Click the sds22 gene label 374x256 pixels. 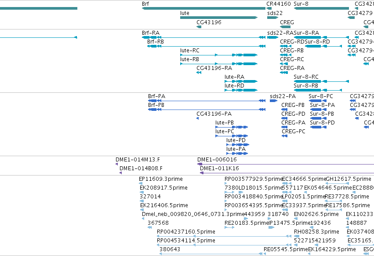click(275, 13)
